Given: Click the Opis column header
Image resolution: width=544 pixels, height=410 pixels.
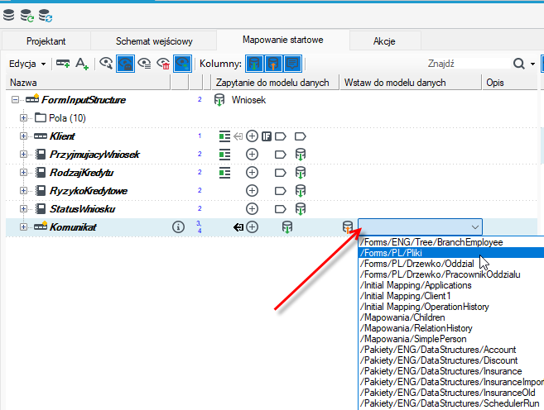Looking at the screenshot, I should tap(510, 83).
